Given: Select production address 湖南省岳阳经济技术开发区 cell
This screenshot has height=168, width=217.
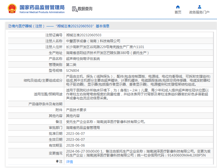Looking at the screenshot, I should pyautogui.click(x=107, y=53).
